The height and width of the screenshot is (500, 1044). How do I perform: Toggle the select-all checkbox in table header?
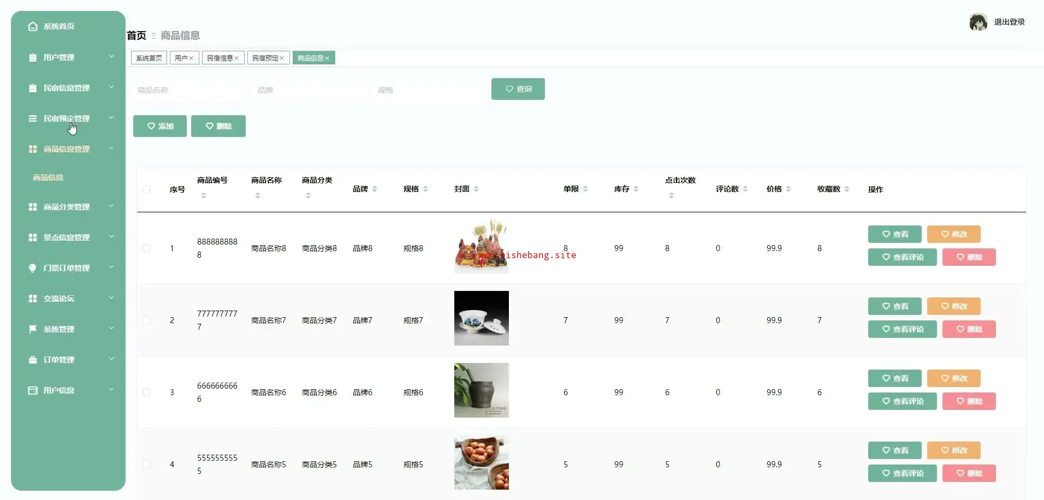point(146,189)
